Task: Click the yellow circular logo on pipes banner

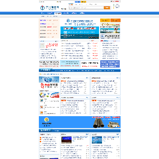Action: 46,120
